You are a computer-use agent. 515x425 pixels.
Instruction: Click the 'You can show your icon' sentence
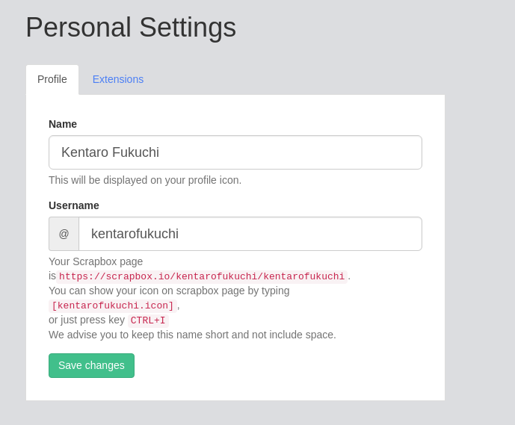coord(169,291)
